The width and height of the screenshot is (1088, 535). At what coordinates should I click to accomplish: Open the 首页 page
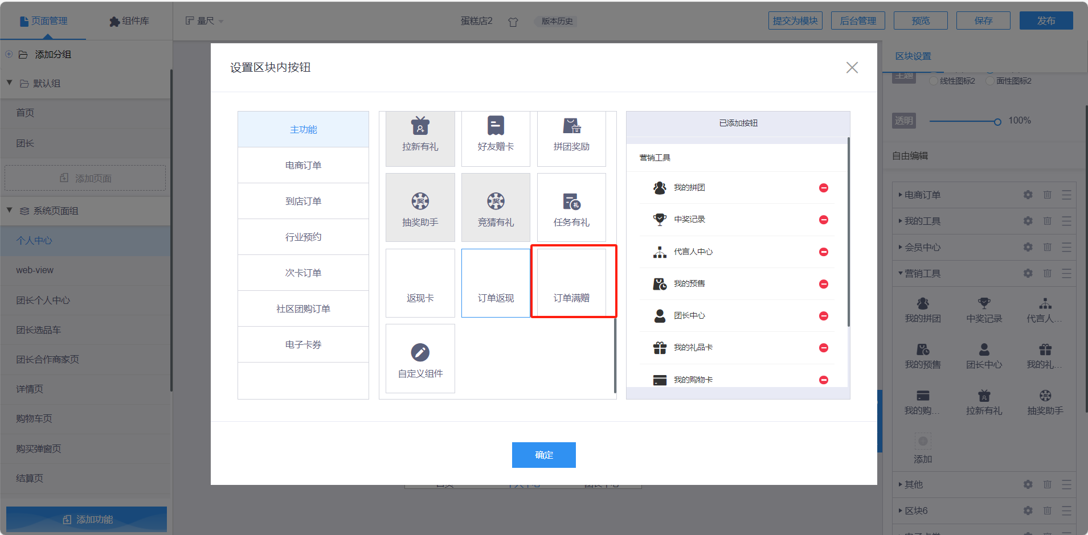[85, 113]
